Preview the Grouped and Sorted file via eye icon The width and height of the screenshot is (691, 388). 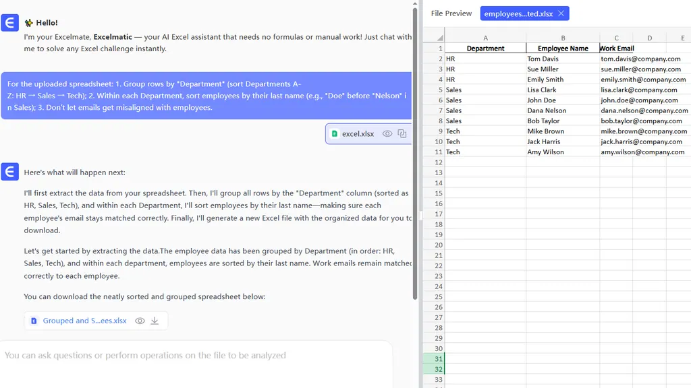[140, 321]
